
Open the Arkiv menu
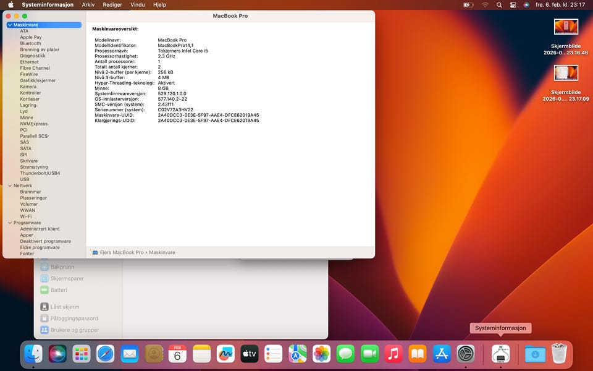pyautogui.click(x=88, y=4)
